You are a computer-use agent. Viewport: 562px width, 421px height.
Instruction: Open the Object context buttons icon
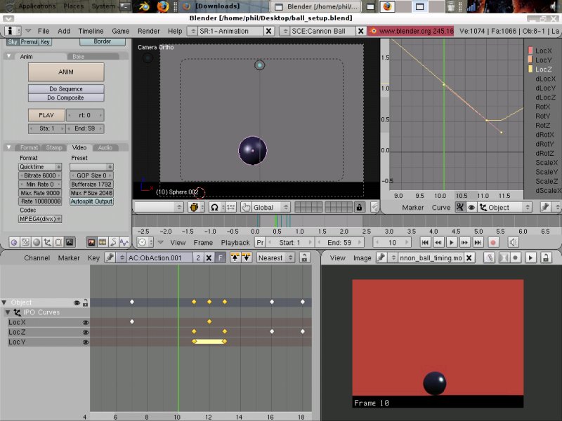tap(47, 242)
